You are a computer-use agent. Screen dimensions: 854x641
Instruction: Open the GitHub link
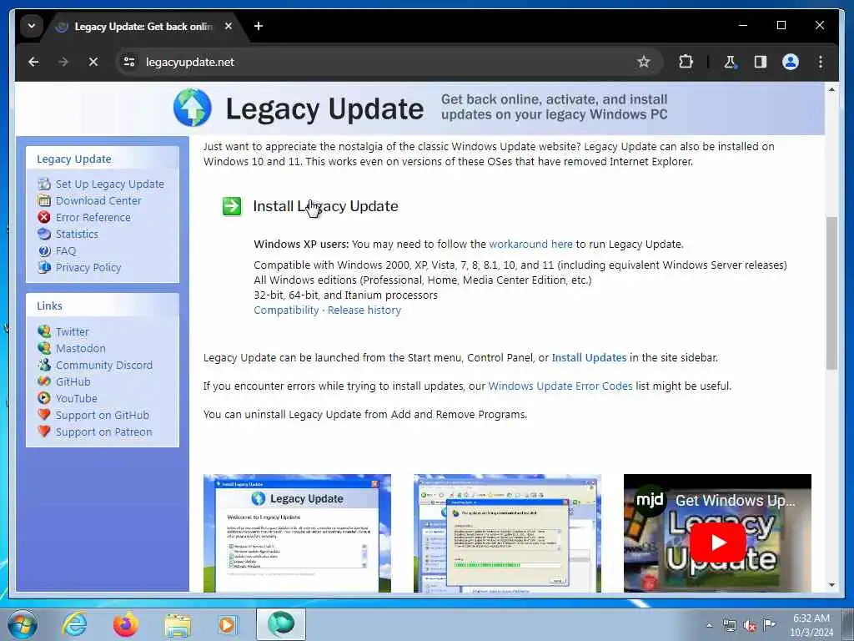(73, 382)
